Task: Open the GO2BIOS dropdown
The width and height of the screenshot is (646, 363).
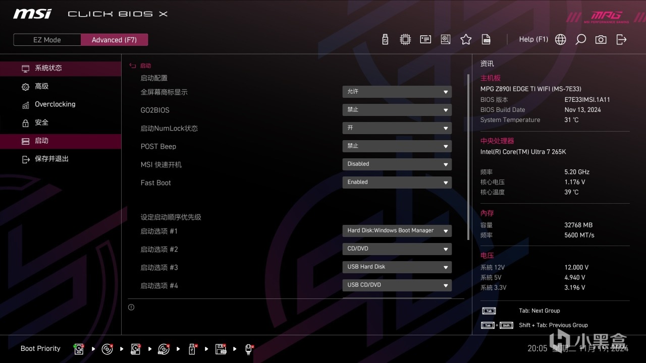Action: click(x=397, y=110)
